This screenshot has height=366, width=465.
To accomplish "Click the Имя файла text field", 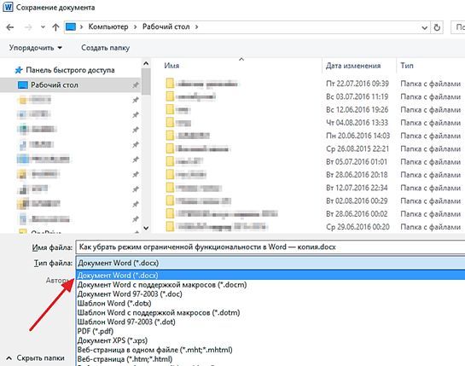I will pyautogui.click(x=270, y=247).
